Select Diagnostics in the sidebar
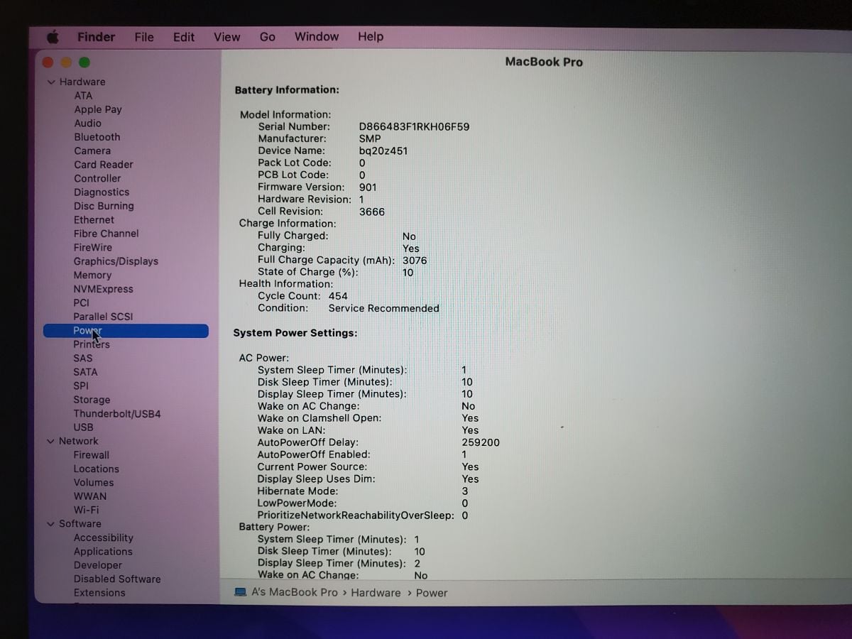Viewport: 852px width, 639px height. click(102, 192)
